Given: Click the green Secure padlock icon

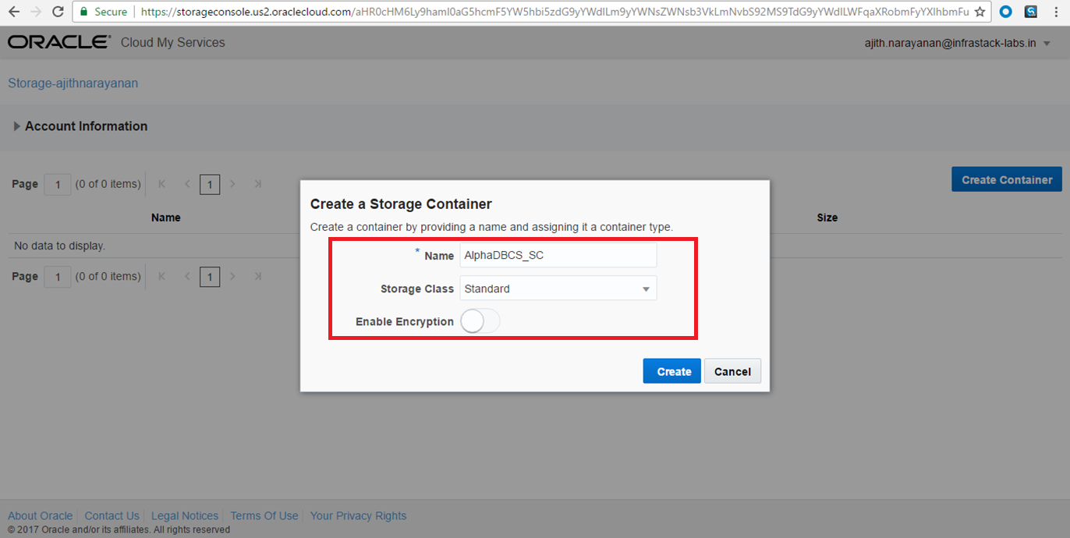Looking at the screenshot, I should point(84,12).
